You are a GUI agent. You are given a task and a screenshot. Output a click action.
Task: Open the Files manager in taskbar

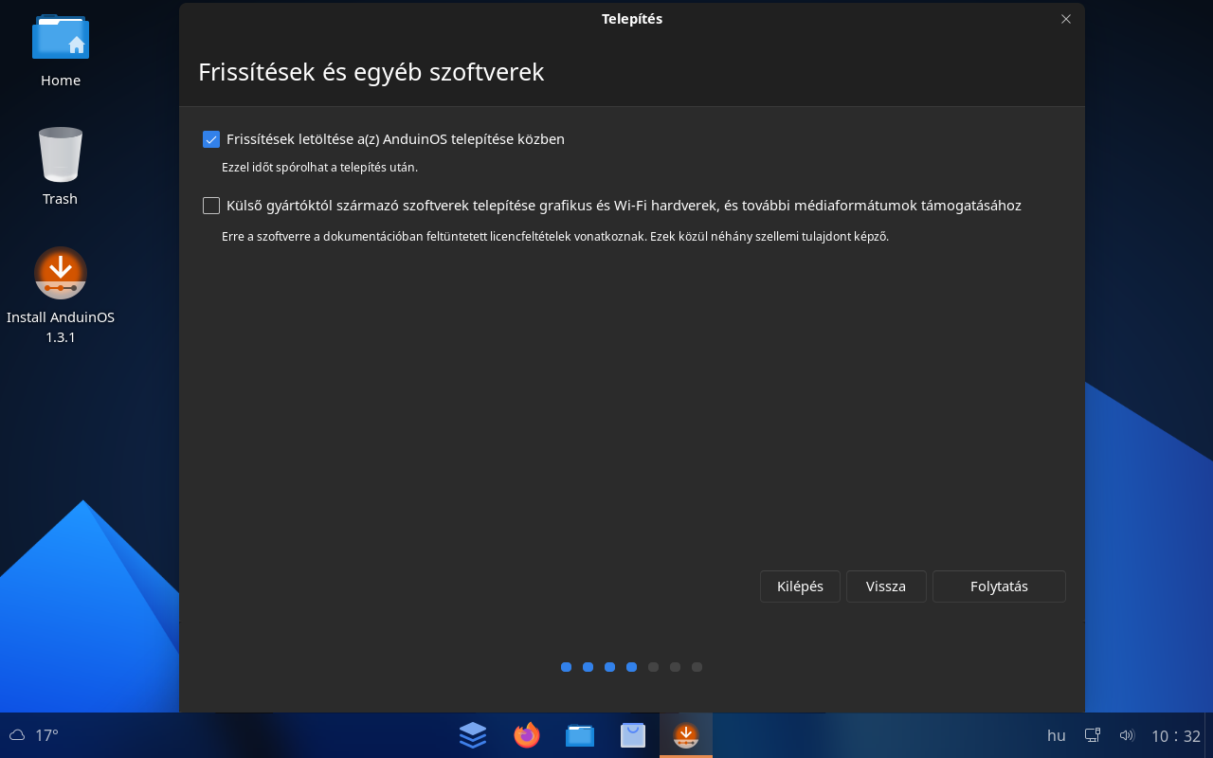[580, 734]
